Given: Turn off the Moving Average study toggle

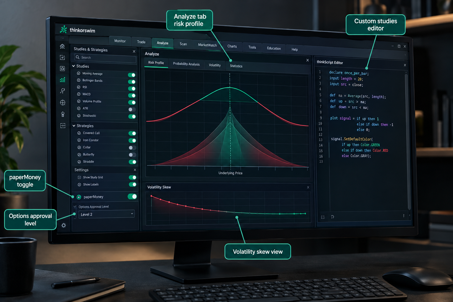Looking at the screenshot, I should [x=132, y=75].
